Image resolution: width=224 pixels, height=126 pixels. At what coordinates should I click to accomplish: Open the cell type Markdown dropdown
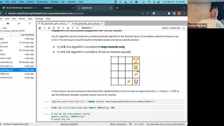point(87,28)
